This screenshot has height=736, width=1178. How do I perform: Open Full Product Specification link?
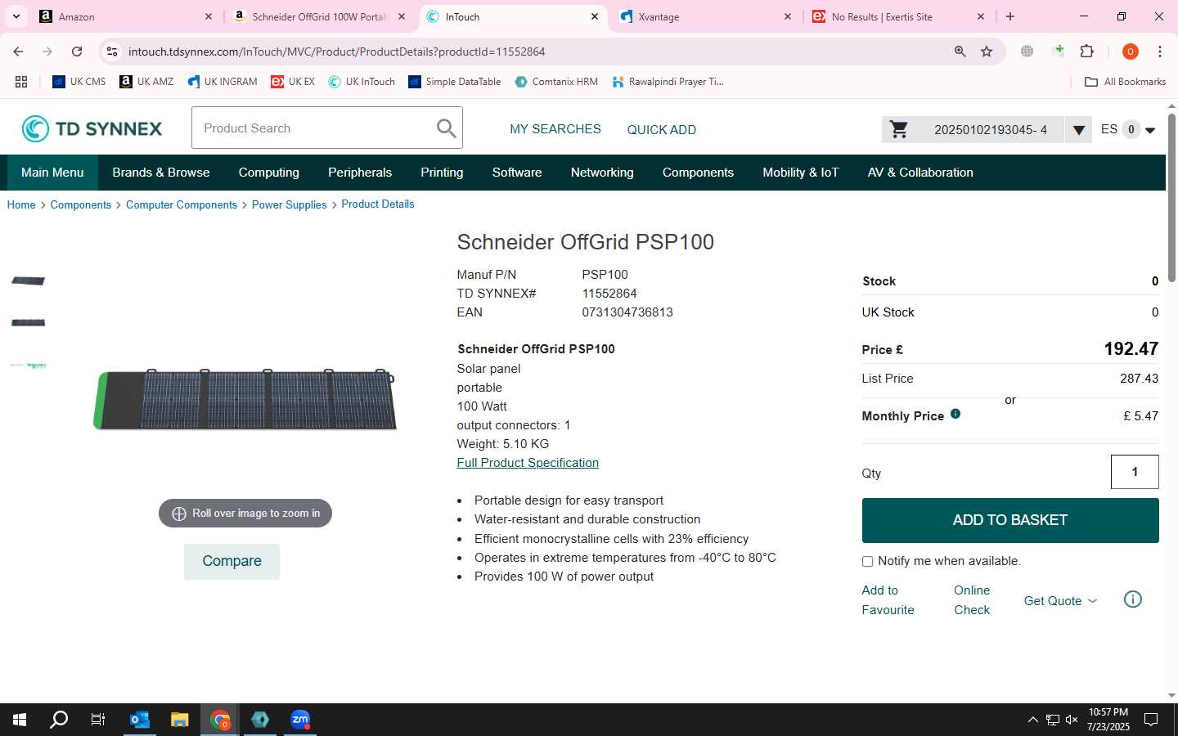[x=528, y=463]
